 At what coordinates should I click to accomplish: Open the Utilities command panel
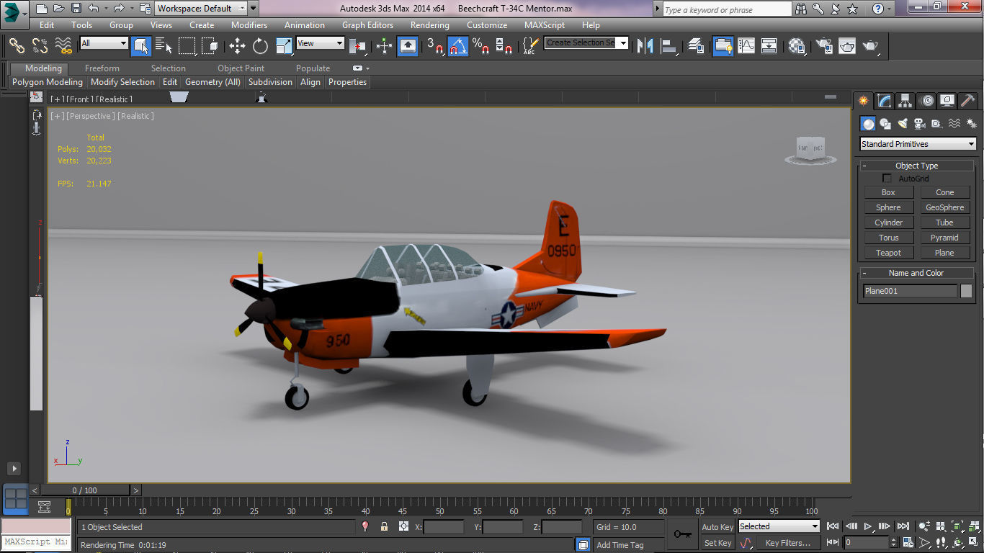coord(968,101)
